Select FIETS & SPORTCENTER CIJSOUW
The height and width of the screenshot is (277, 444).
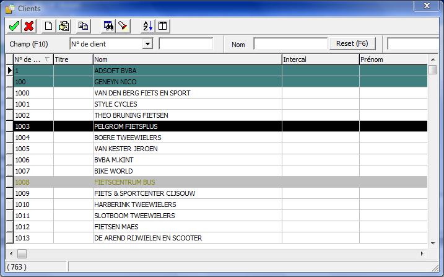click(220, 193)
